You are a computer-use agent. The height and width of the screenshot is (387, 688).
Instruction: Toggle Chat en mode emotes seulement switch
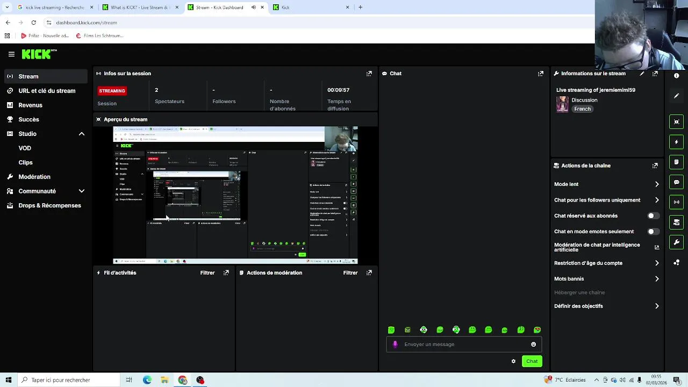coord(653,232)
